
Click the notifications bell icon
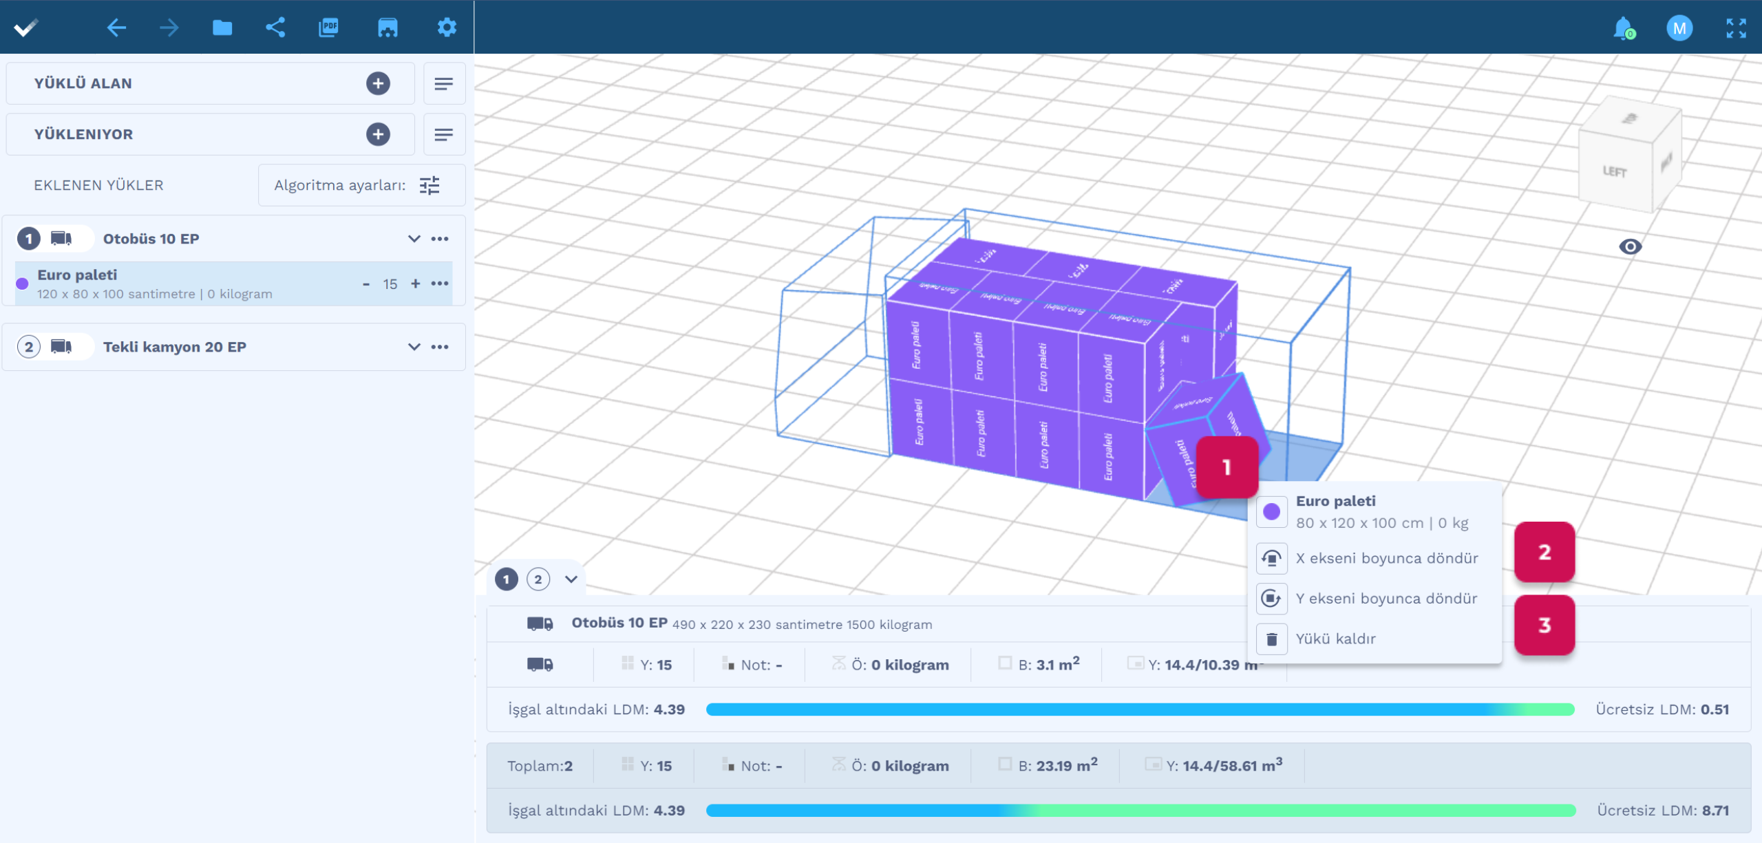tap(1623, 28)
